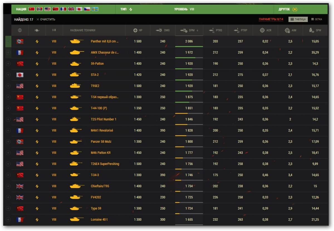The image size is (334, 231).
Task: Open T26E4 SuperPershing vehicle link
Action: coord(105,164)
